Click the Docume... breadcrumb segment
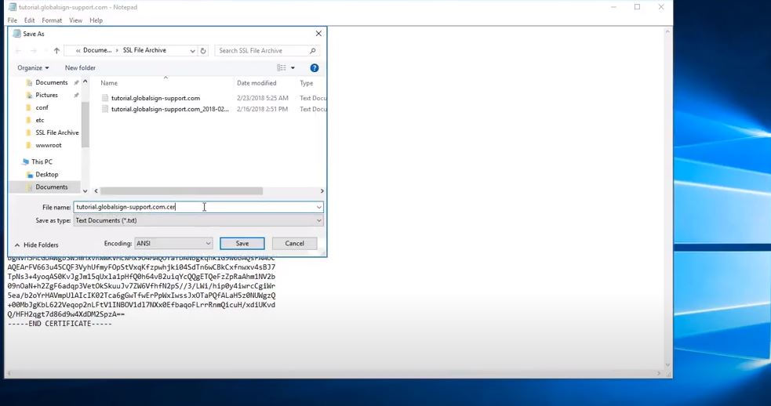Image resolution: width=771 pixels, height=406 pixels. pyautogui.click(x=97, y=50)
